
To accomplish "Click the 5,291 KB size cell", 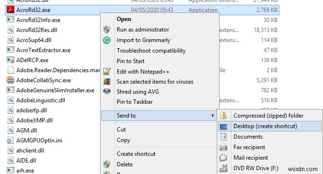I will tap(267, 80).
